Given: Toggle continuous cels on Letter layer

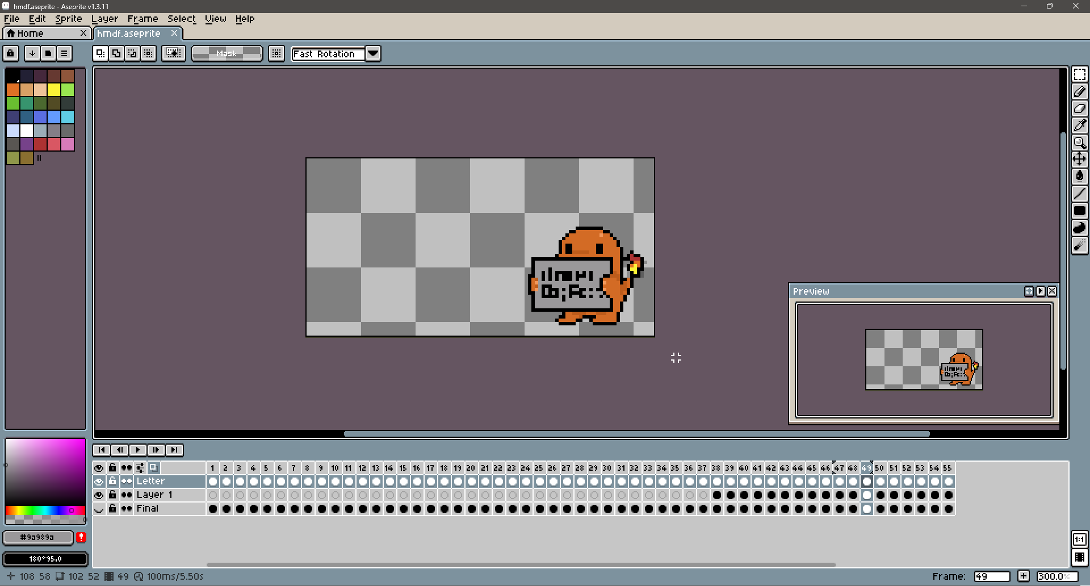Looking at the screenshot, I should [127, 482].
